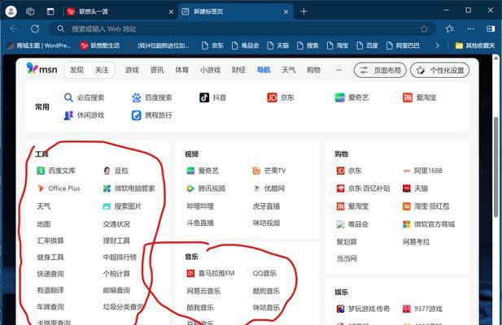Open a new tab with plus button
Viewport: 502px width, 325px height.
pyautogui.click(x=303, y=11)
